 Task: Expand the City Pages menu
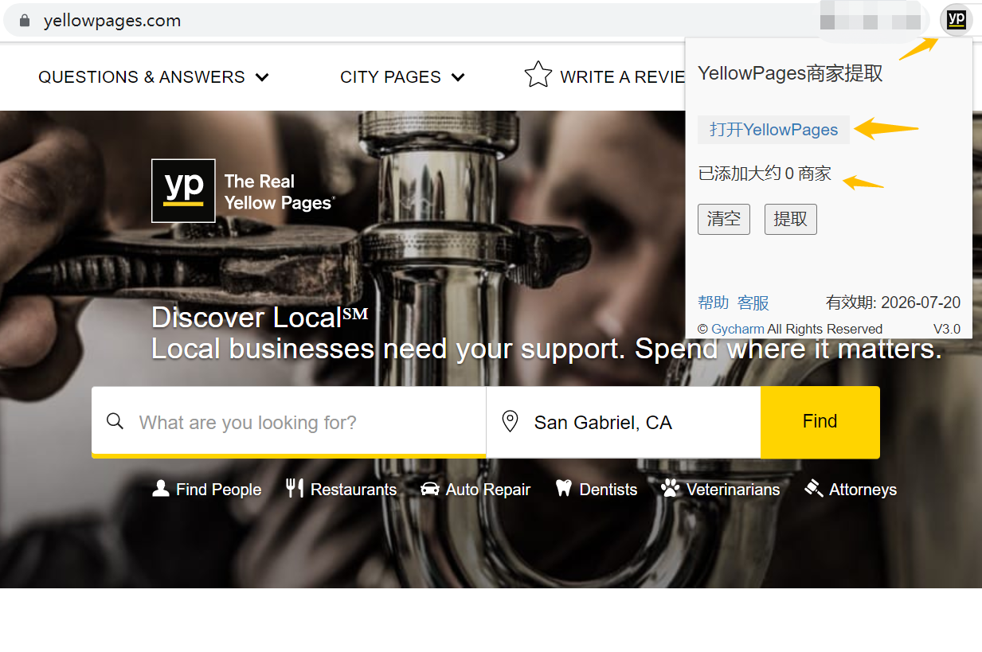tap(402, 77)
